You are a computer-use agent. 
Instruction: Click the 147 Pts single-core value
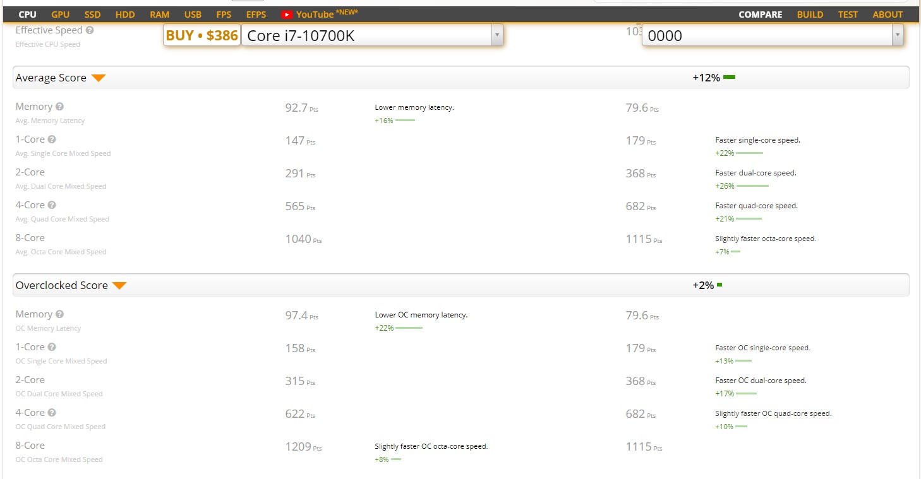pos(300,141)
